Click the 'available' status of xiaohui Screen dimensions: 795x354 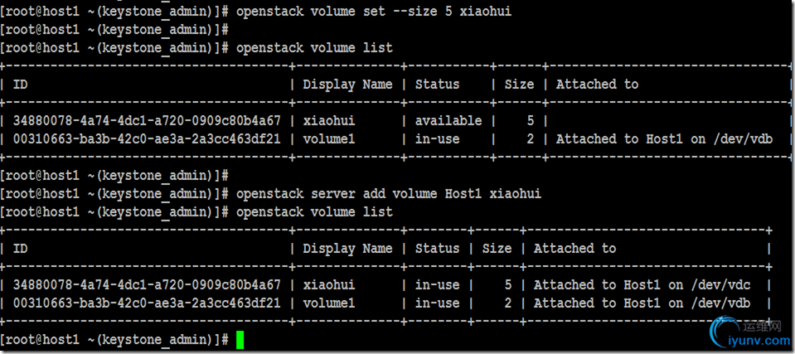tap(448, 121)
